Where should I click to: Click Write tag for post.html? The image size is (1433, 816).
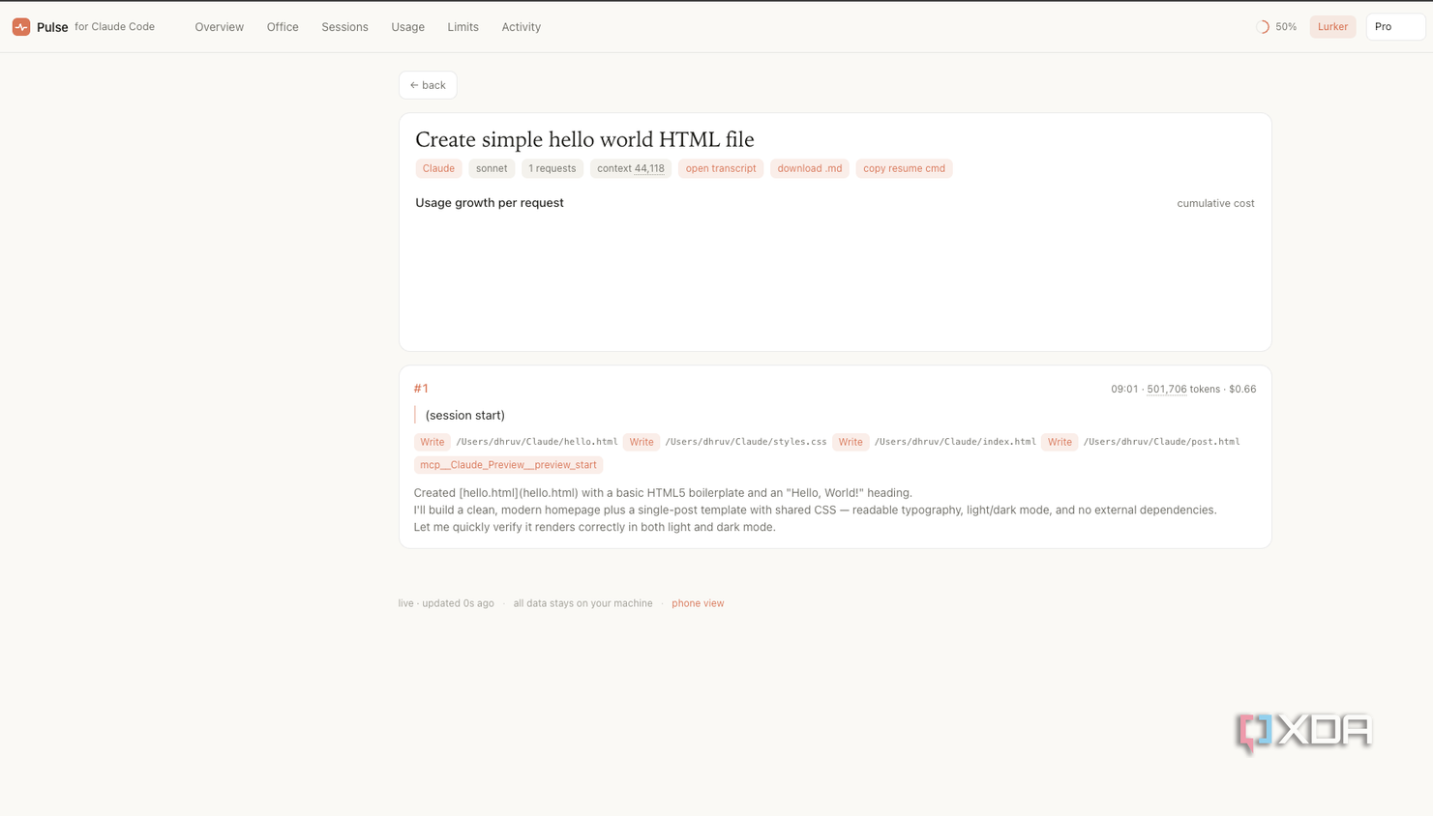pyautogui.click(x=1060, y=442)
